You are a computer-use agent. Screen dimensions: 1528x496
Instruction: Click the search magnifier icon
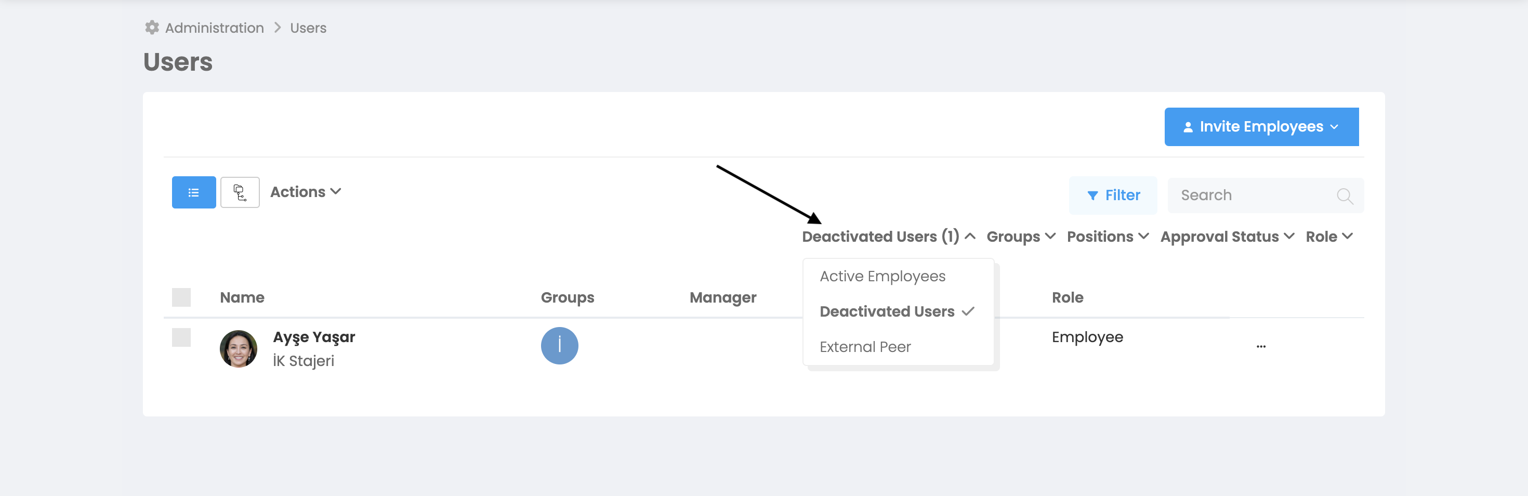pos(1344,196)
